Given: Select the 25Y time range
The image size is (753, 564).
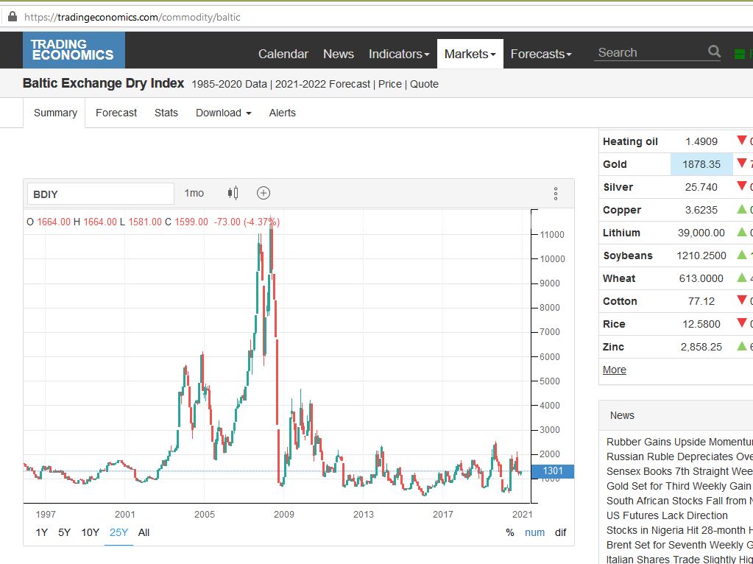Looking at the screenshot, I should point(119,532).
